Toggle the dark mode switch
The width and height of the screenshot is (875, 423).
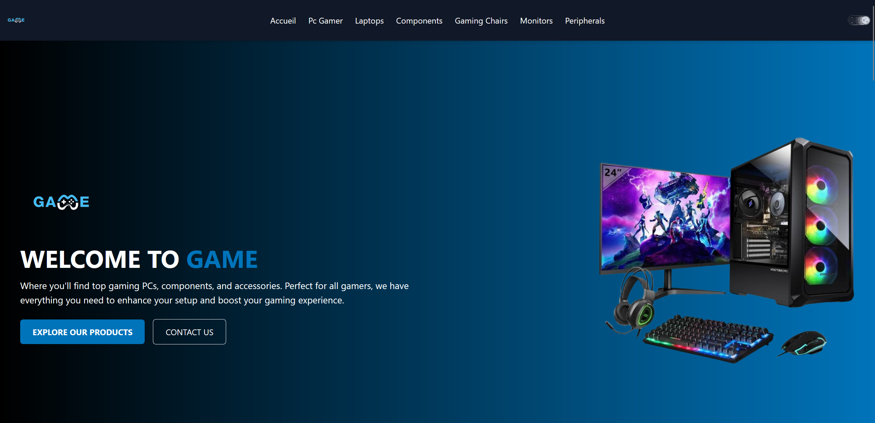click(x=859, y=20)
